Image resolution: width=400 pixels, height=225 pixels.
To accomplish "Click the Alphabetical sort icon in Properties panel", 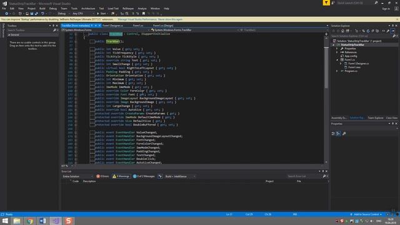I will (x=338, y=133).
